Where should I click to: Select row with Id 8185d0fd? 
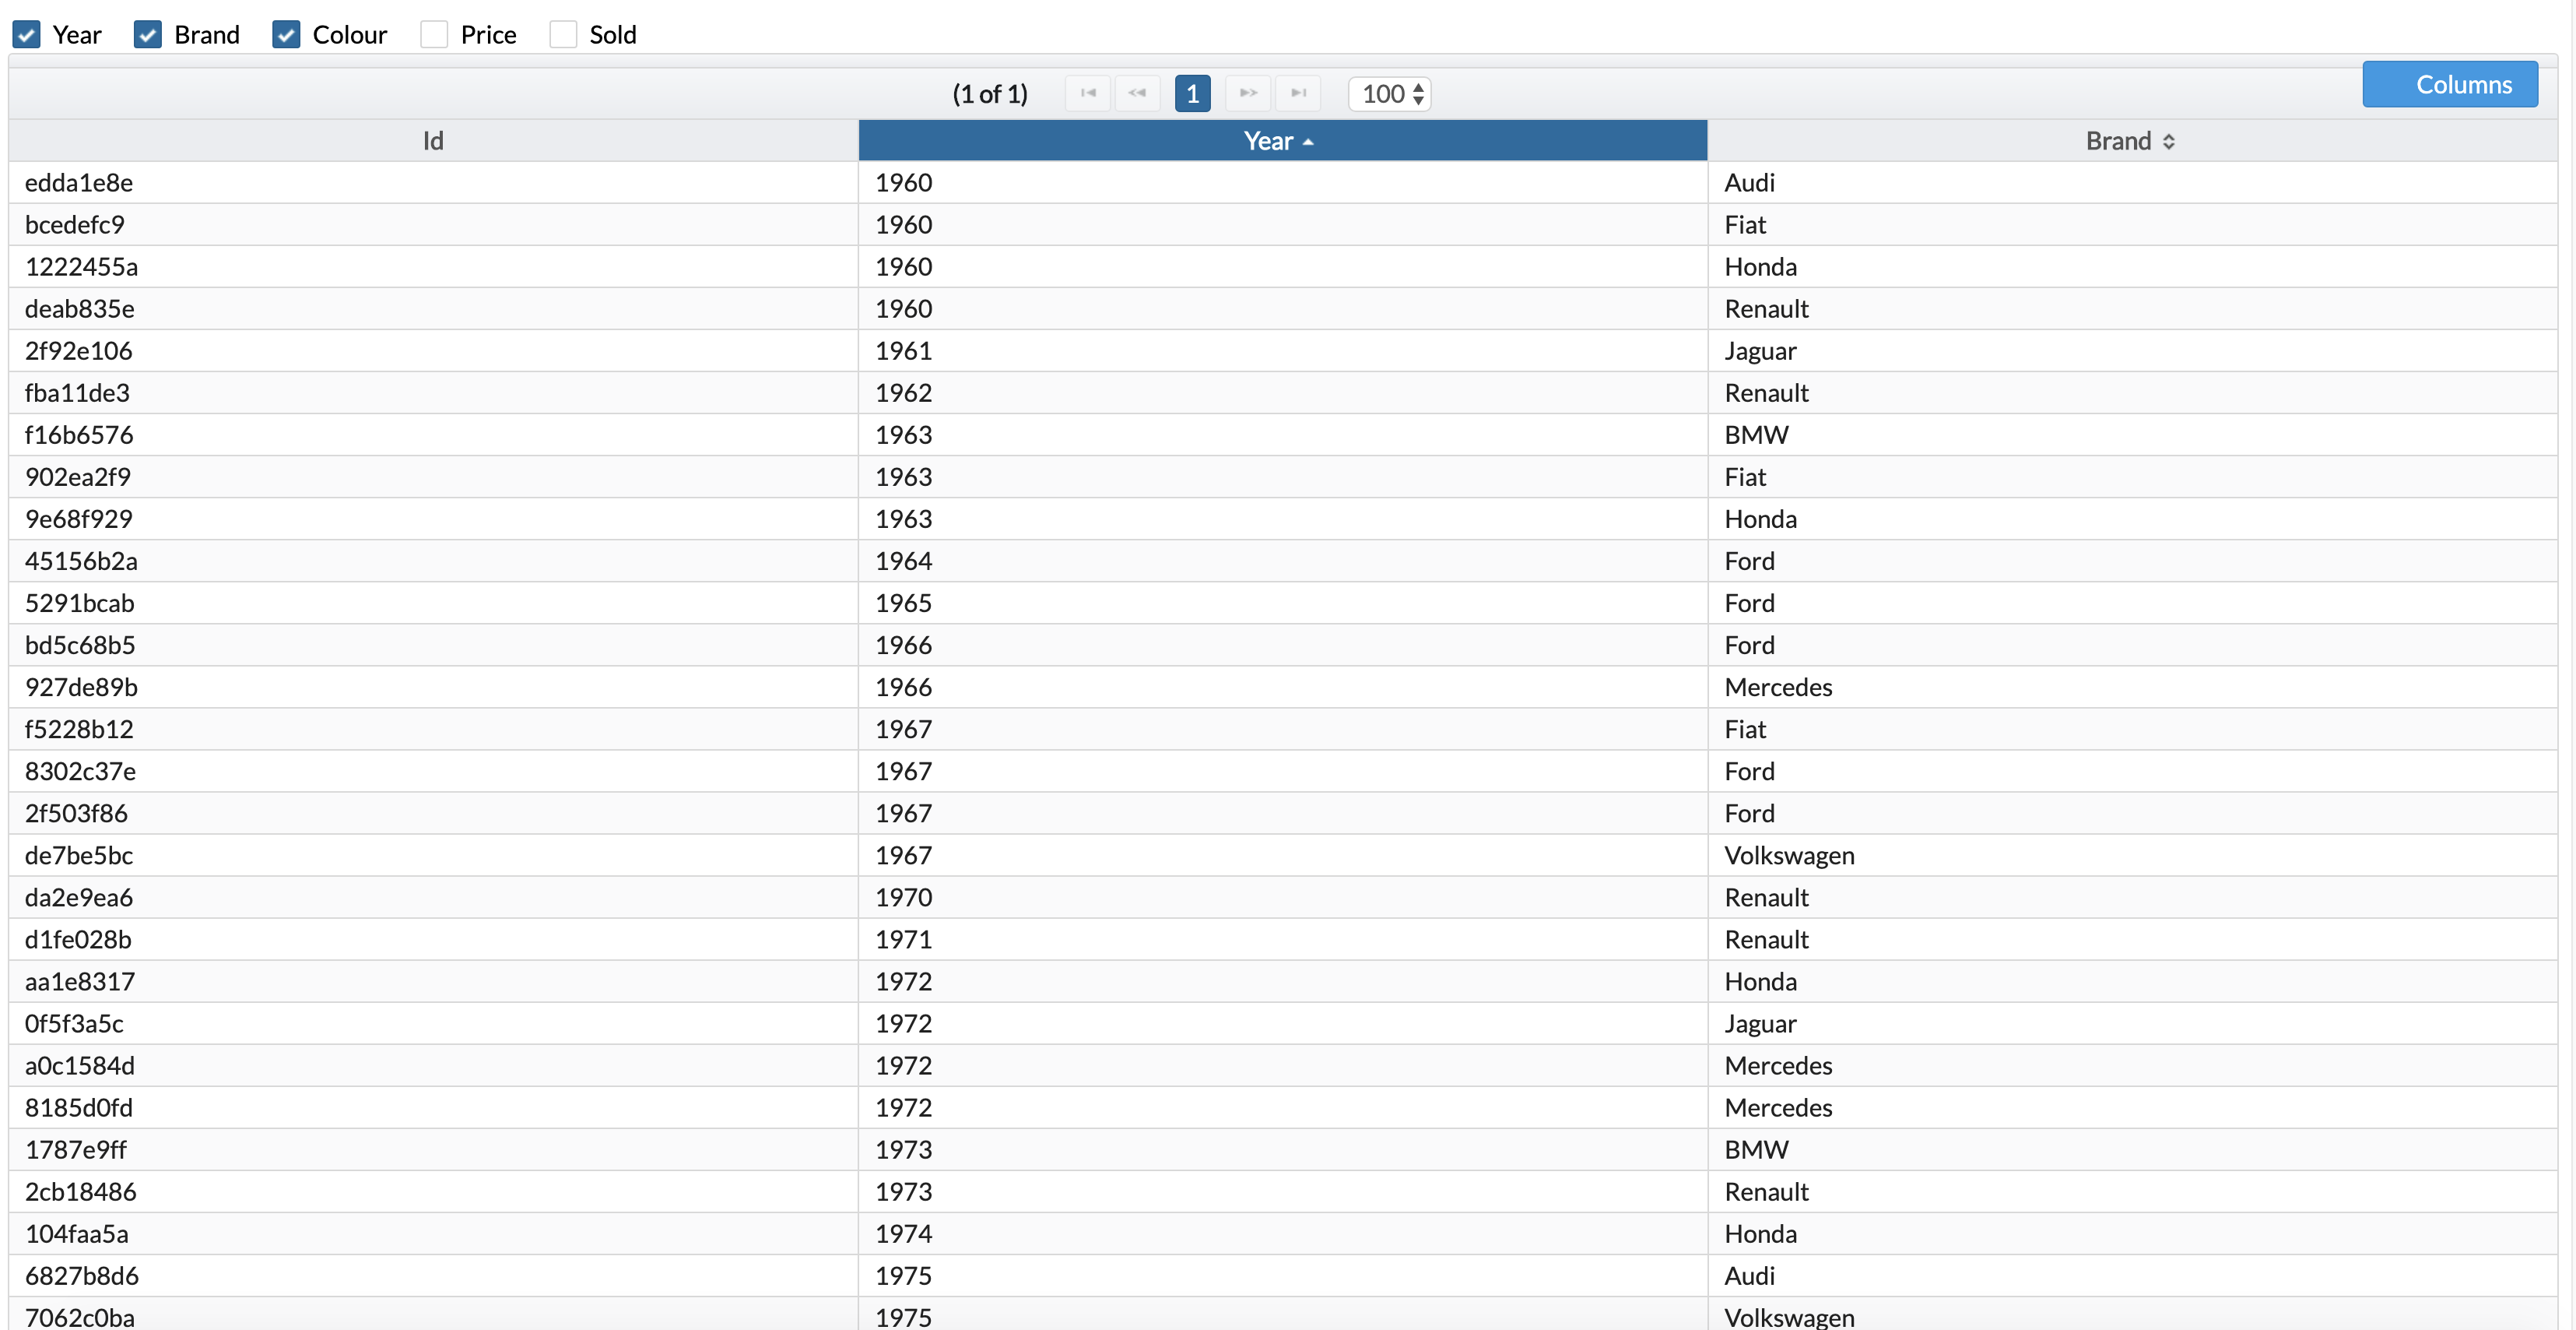click(x=1283, y=1108)
